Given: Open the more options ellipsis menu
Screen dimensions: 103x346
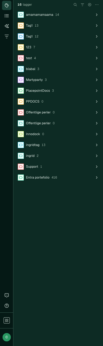Looking at the screenshot, I should [x=97, y=5].
